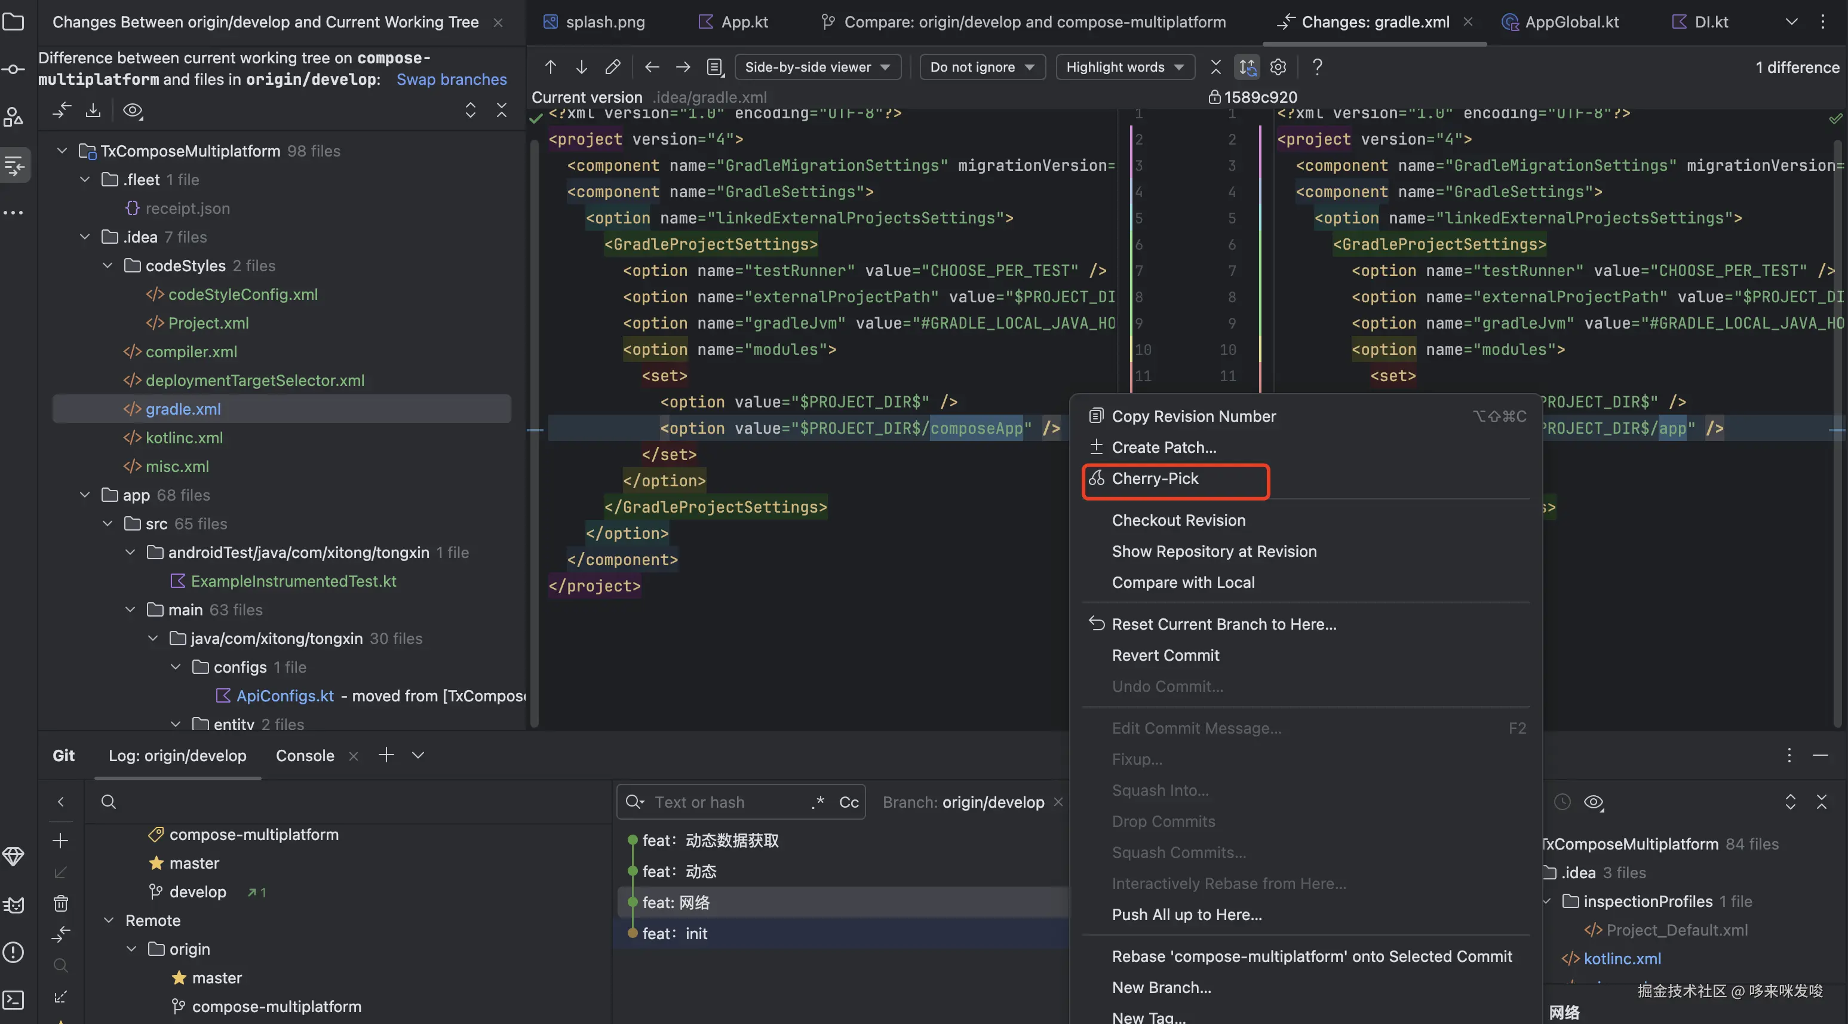Viewport: 1848px width, 1024px height.
Task: Select the feat: init commit row
Action: [674, 934]
